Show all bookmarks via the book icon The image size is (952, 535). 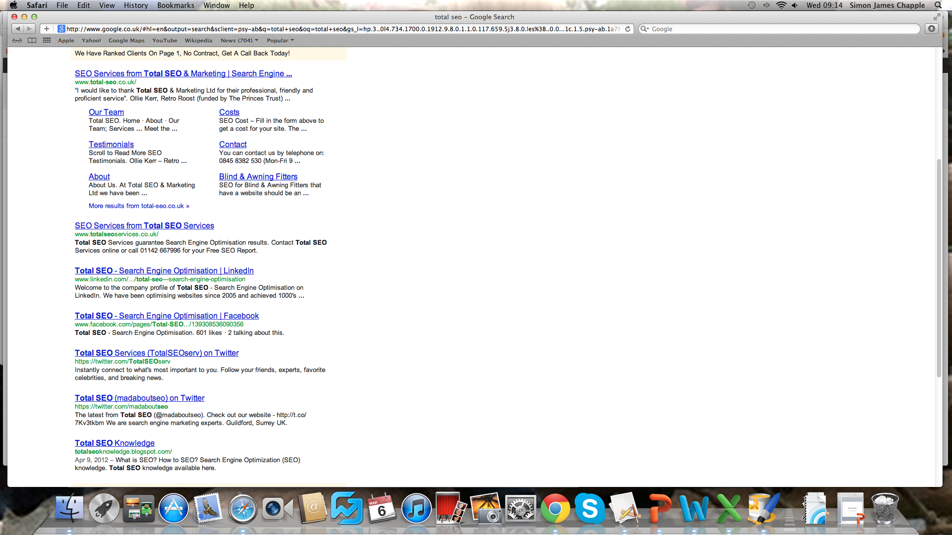[32, 41]
